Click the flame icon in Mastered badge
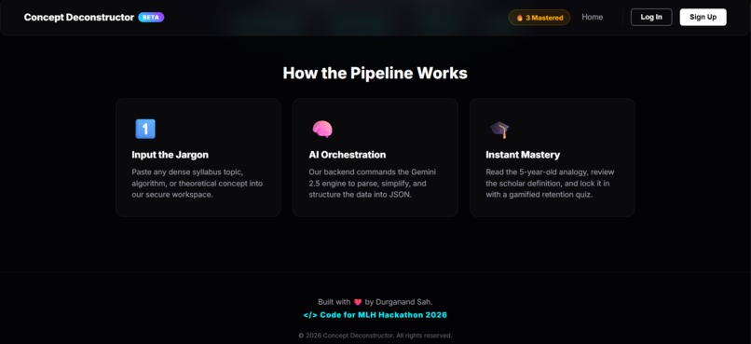 click(520, 18)
